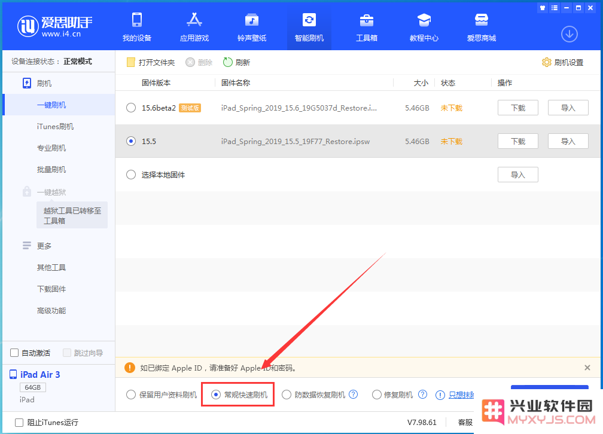
Task: Open help for 修复刷机 question mark
Action: 422,395
